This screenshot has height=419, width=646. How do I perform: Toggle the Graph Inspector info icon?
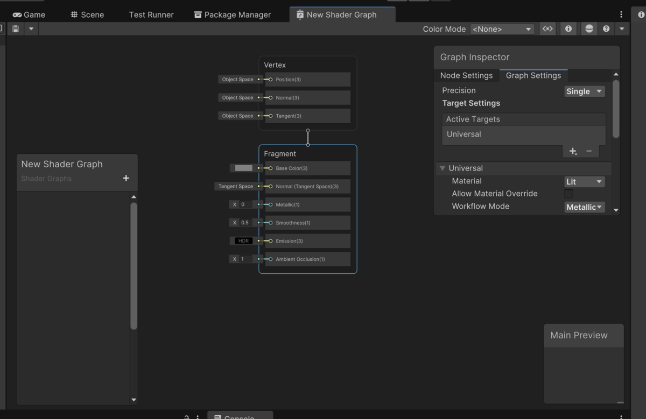pos(568,29)
